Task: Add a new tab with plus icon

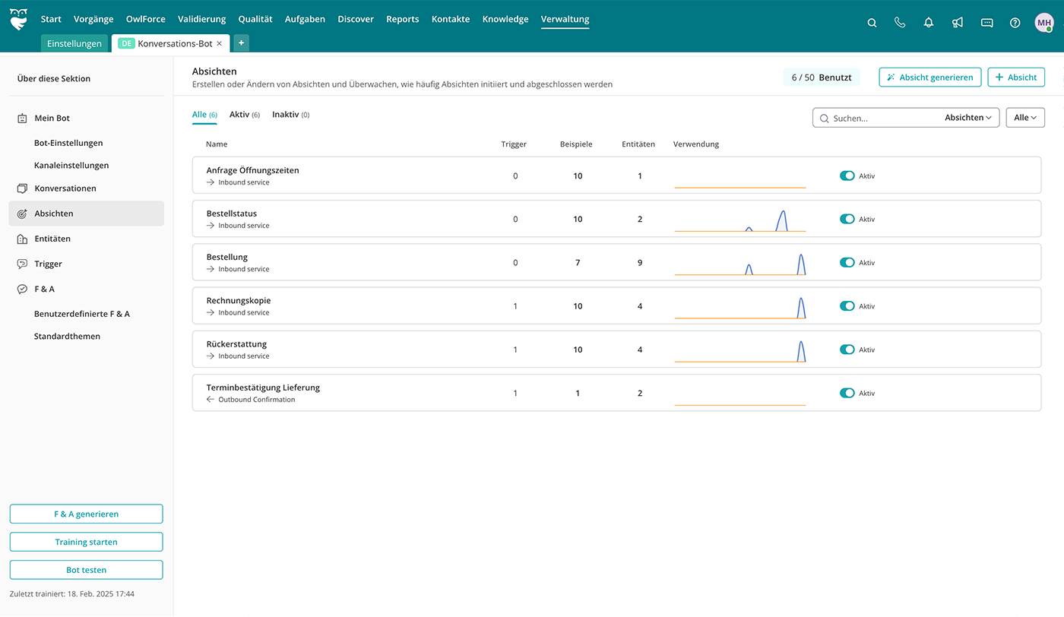Action: (241, 43)
